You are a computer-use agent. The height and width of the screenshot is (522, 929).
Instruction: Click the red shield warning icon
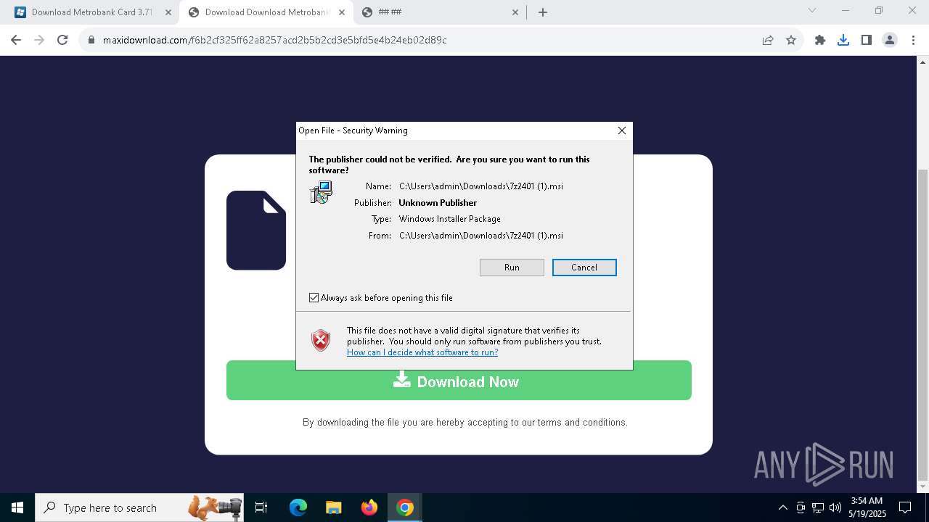pos(321,340)
